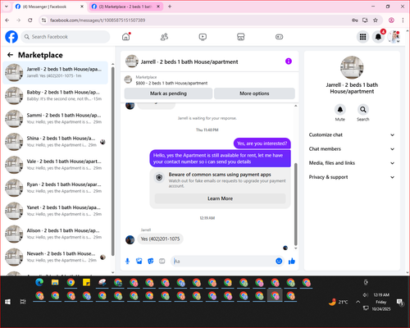Open the Nevaeh conversation in the list
410x328 pixels.
click(56, 257)
